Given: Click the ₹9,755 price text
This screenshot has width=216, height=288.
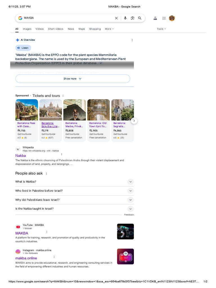Looking at the screenshot, I should tap(21, 130).
